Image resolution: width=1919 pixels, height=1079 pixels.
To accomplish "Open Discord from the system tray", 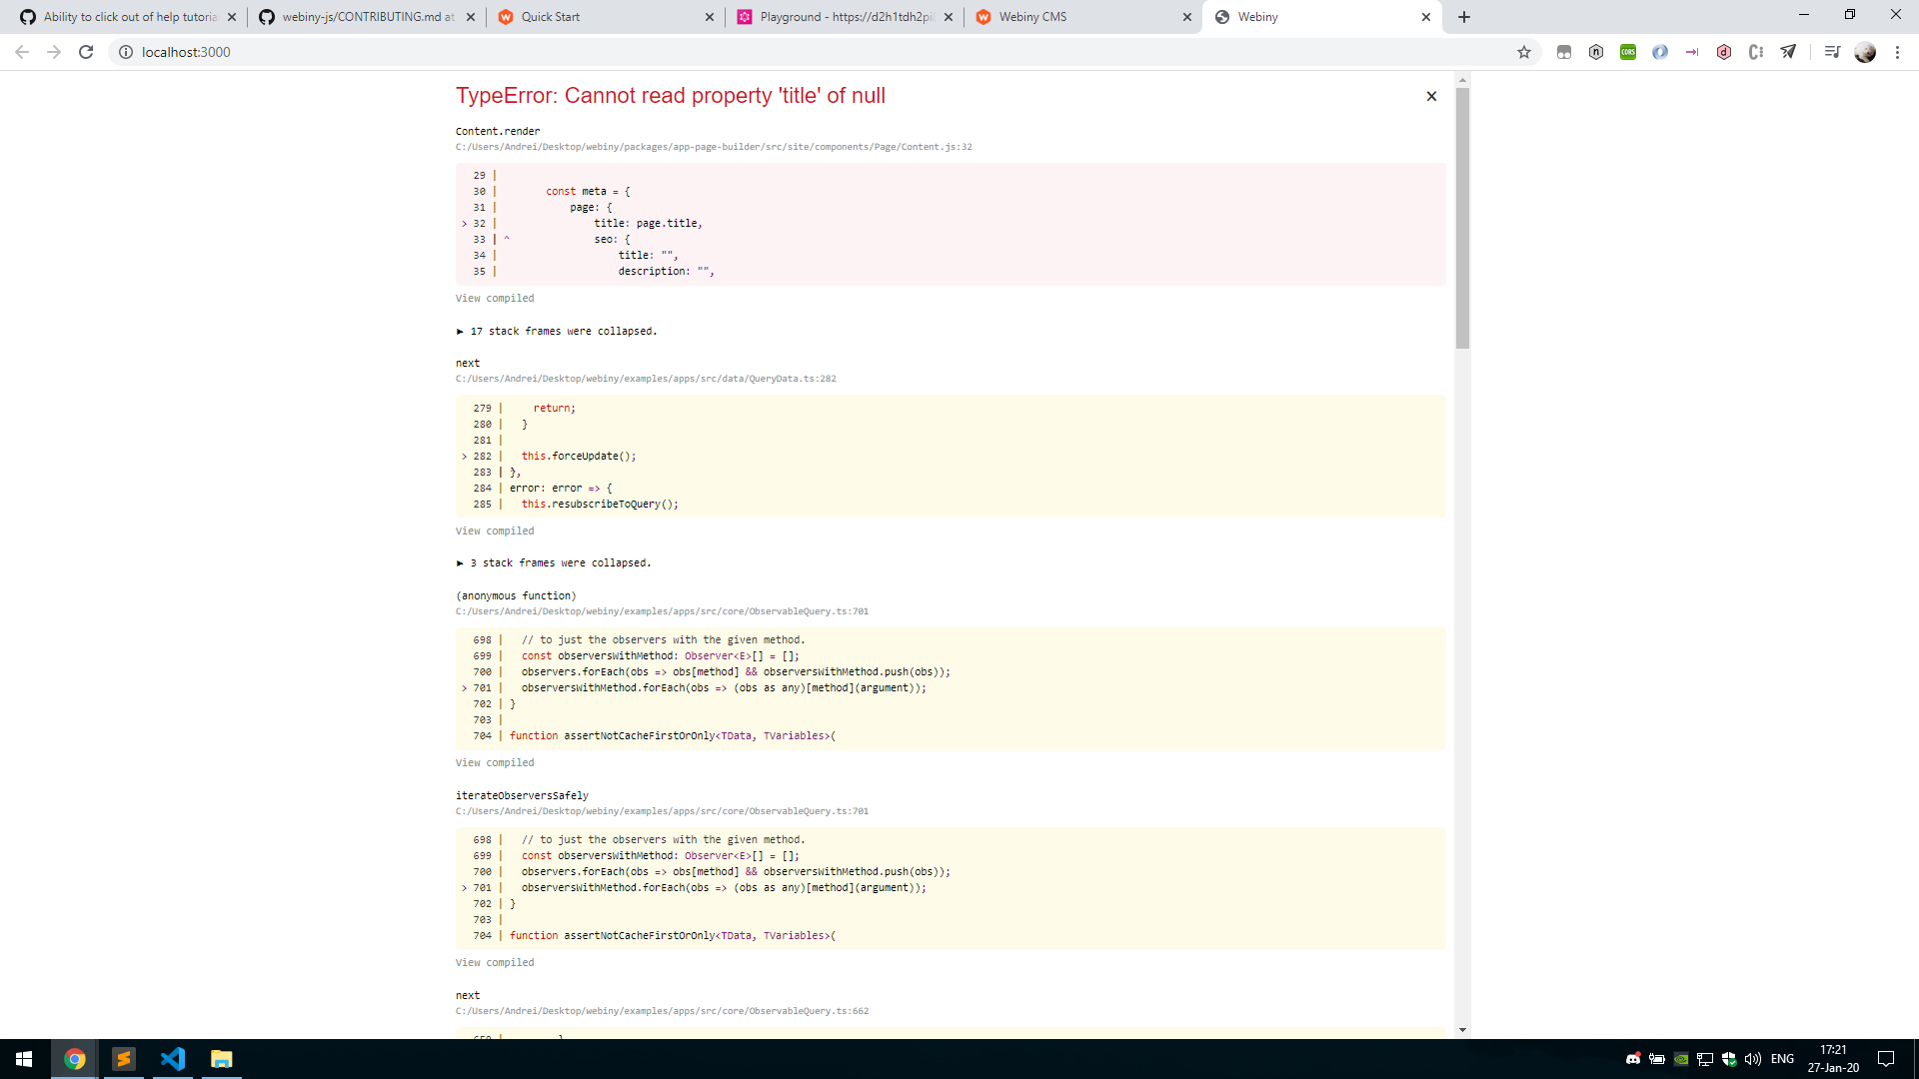I will [x=1633, y=1061].
